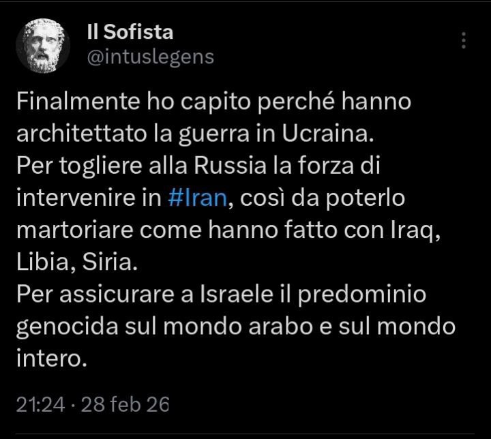This screenshot has height=439, width=491.
Task: Click the @intuslegens handle
Action: click(151, 57)
